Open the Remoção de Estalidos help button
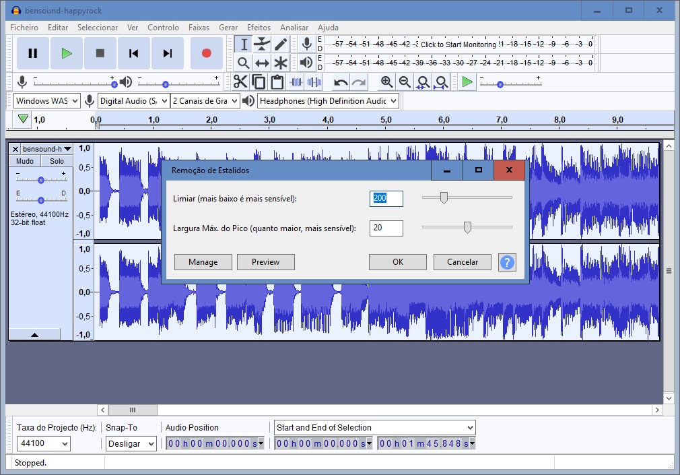Image resolution: width=680 pixels, height=475 pixels. pyautogui.click(x=507, y=262)
